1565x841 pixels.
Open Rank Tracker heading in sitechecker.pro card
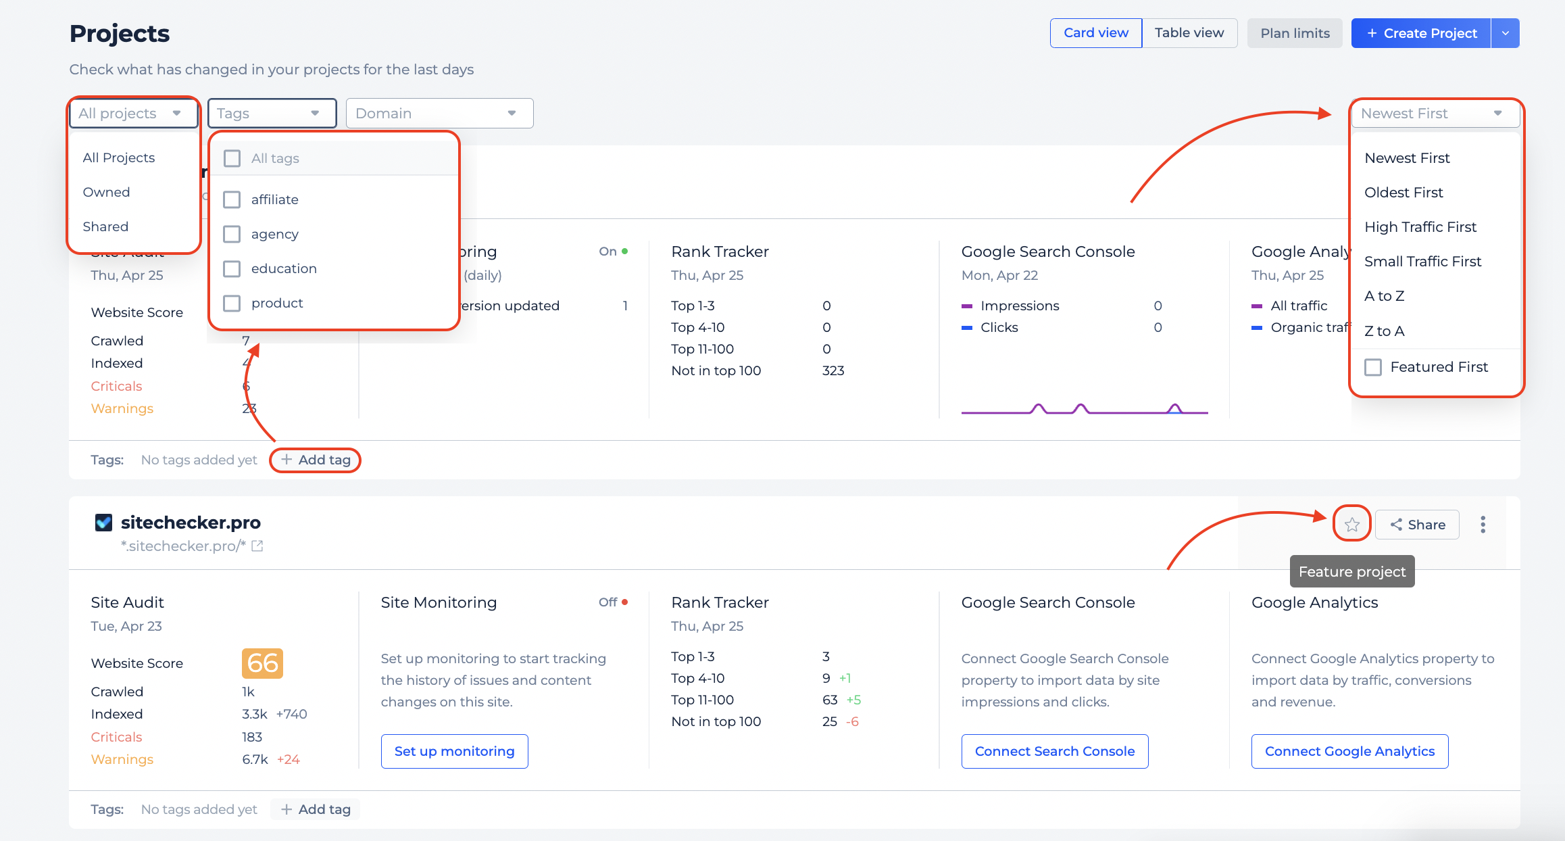(720, 602)
